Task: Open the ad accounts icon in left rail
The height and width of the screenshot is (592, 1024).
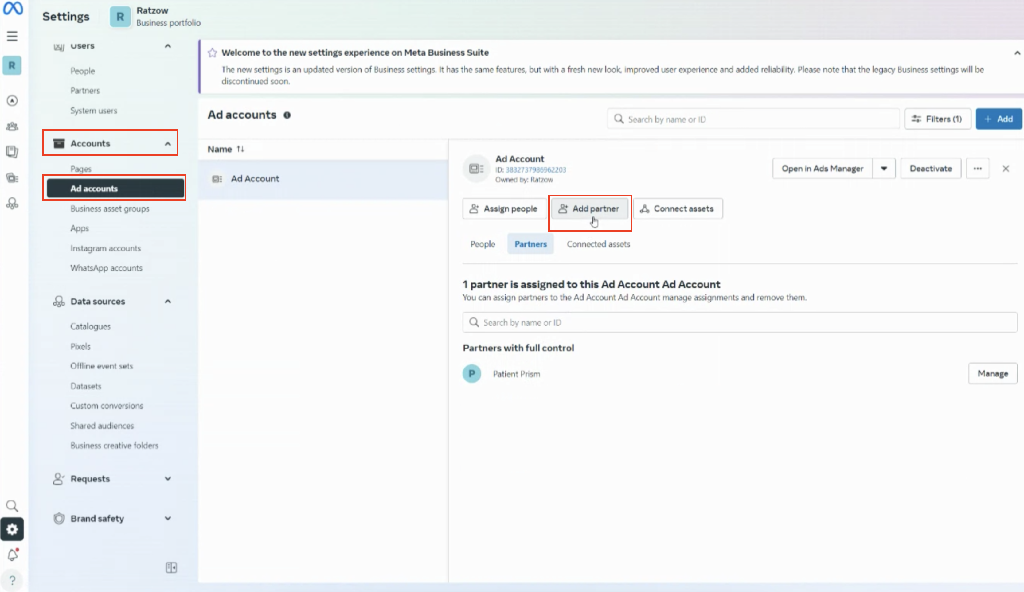Action: [x=12, y=177]
